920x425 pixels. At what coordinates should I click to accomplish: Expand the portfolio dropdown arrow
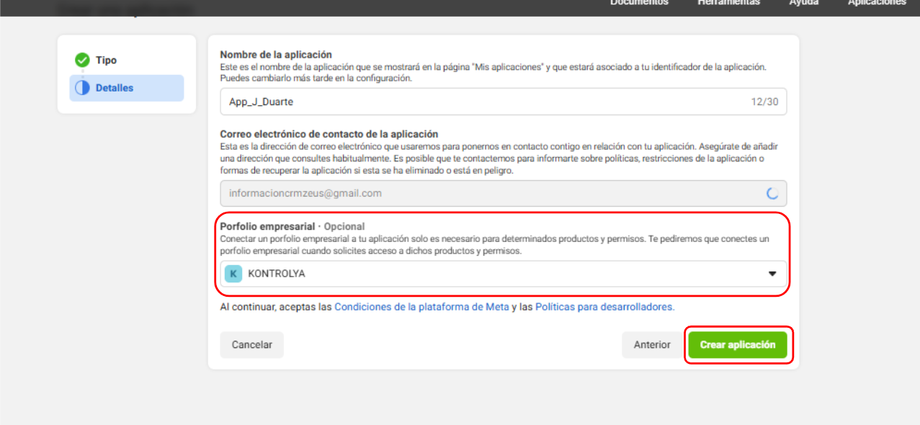[x=772, y=274]
